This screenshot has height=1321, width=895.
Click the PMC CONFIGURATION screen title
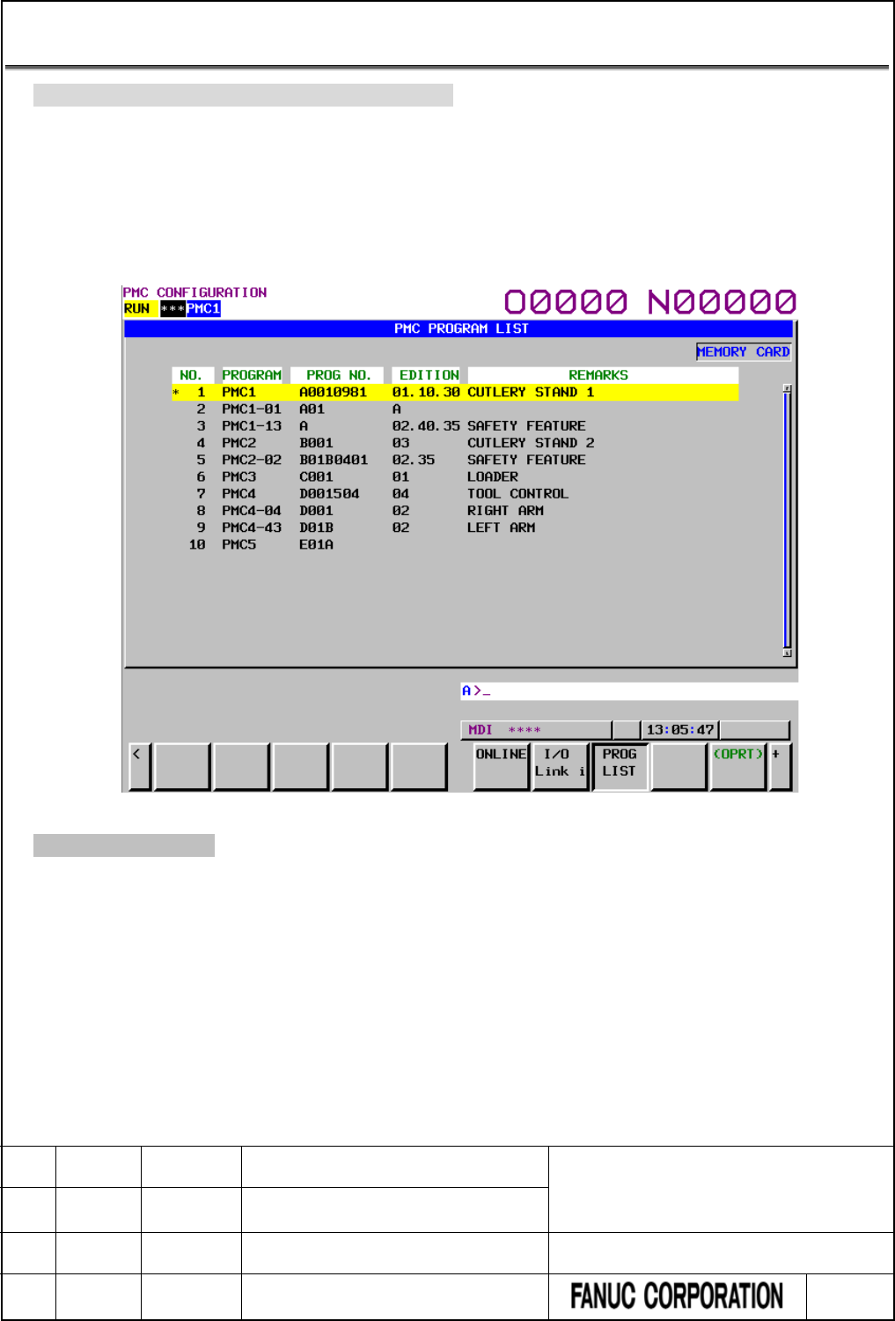194,292
